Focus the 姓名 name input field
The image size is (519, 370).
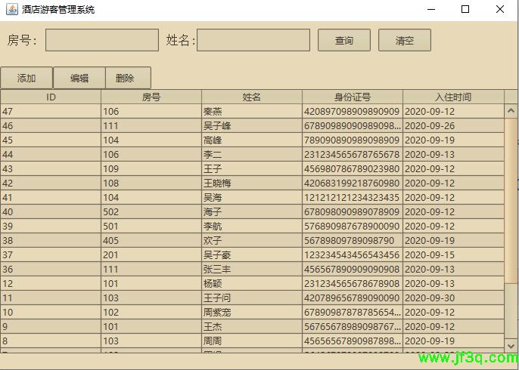pos(253,40)
